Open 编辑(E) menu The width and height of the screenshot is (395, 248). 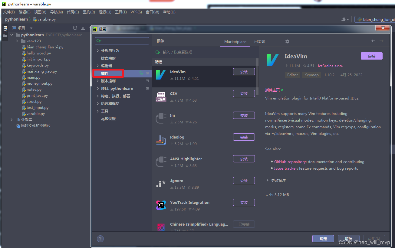(x=25, y=12)
